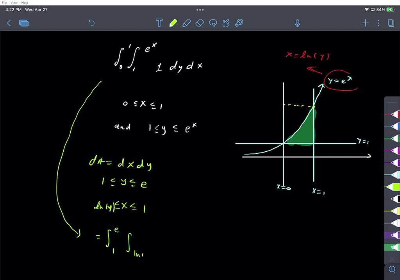Select the Pen tool
Image resolution: width=400 pixels, height=280 pixels.
coord(173,23)
